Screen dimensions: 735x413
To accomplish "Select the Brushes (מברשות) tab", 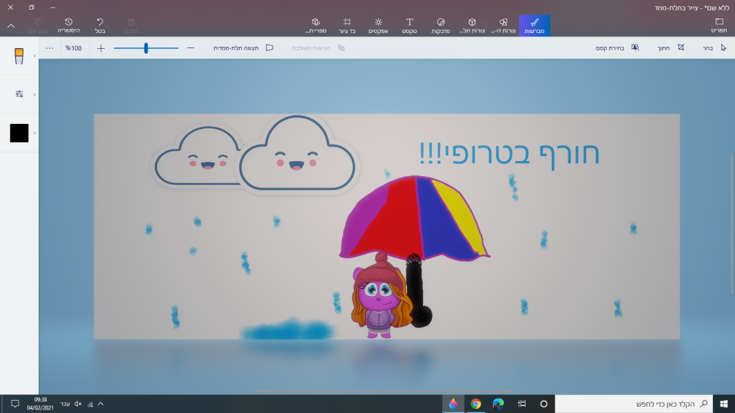I will tap(534, 25).
